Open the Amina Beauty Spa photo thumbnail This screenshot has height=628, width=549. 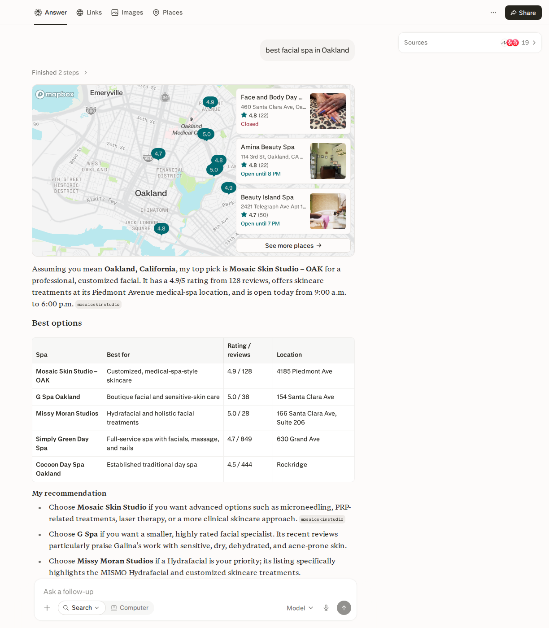328,161
